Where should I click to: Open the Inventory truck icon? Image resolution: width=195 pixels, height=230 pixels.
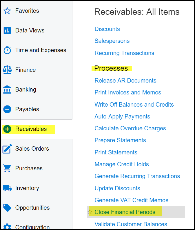[7, 188]
